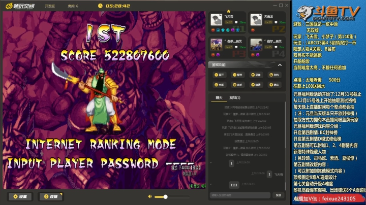
Task: Click the P2 player 天魔龙 avatar
Action: click(256, 20)
